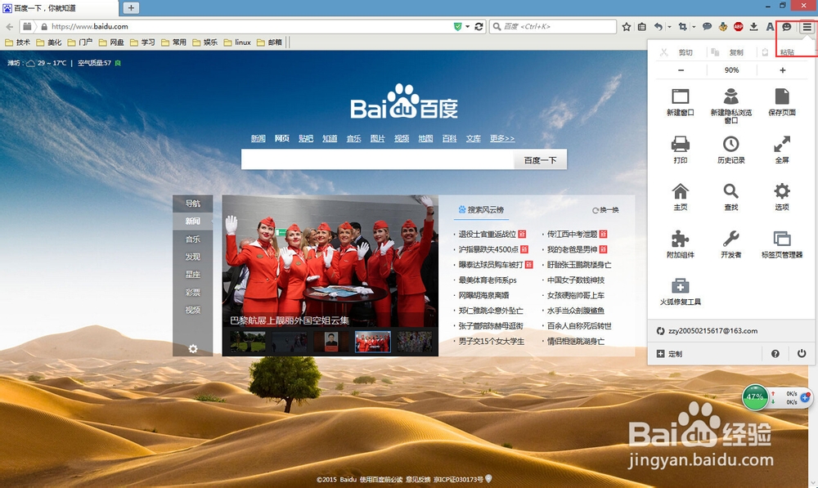818x488 pixels.
Task: Select 彩票 tab in Baidu sidebar
Action: click(192, 292)
